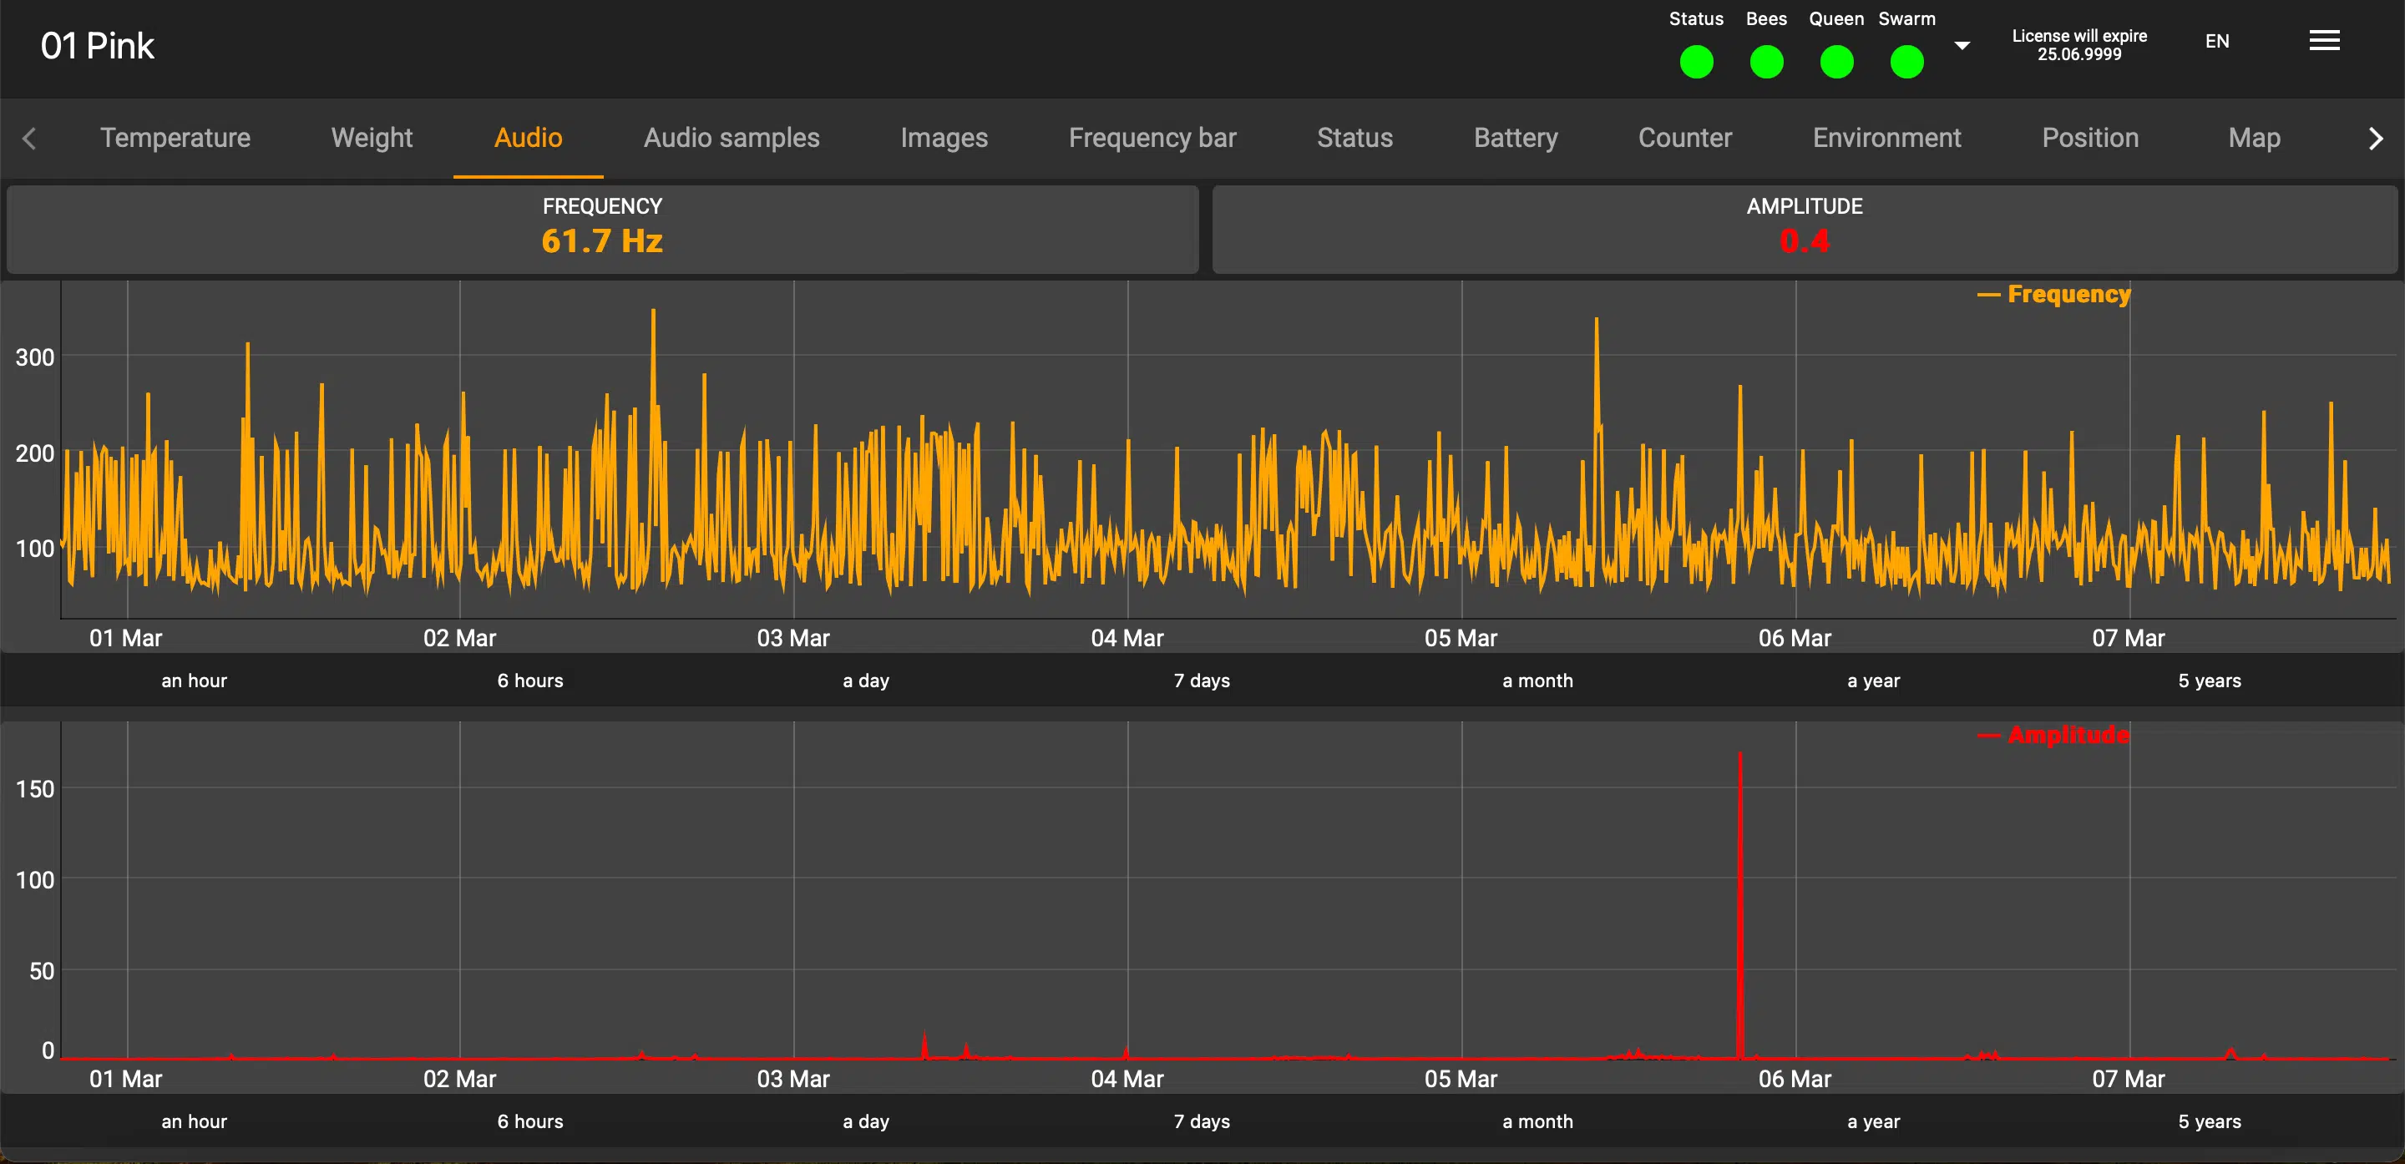Switch to the Position tab
Screen dimensions: 2405x1164
point(2089,138)
